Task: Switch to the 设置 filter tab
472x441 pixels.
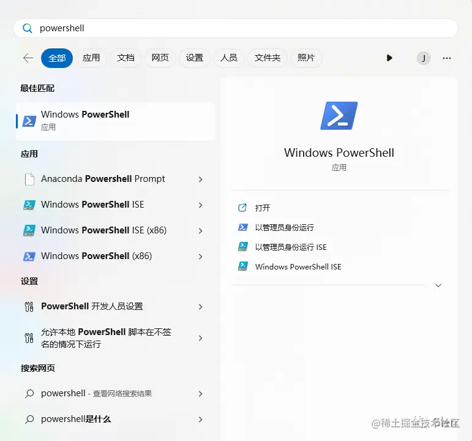Action: tap(195, 58)
